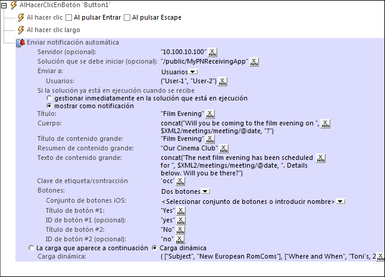Open XPath editor for Clave de etiqueta/contracción
Viewport: 385px width, 277px height.
point(180,181)
